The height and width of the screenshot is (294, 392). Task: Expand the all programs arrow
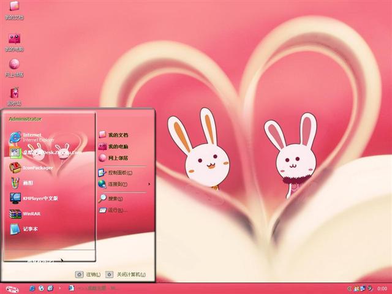pyautogui.click(x=62, y=260)
